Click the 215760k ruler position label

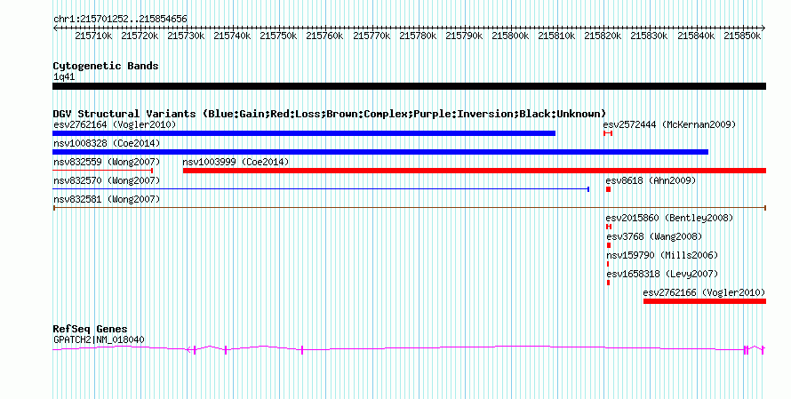point(325,36)
